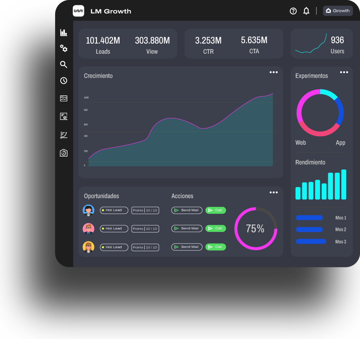Open the Experimentos panel options menu
Screen dimensions: 360x339
tap(344, 72)
